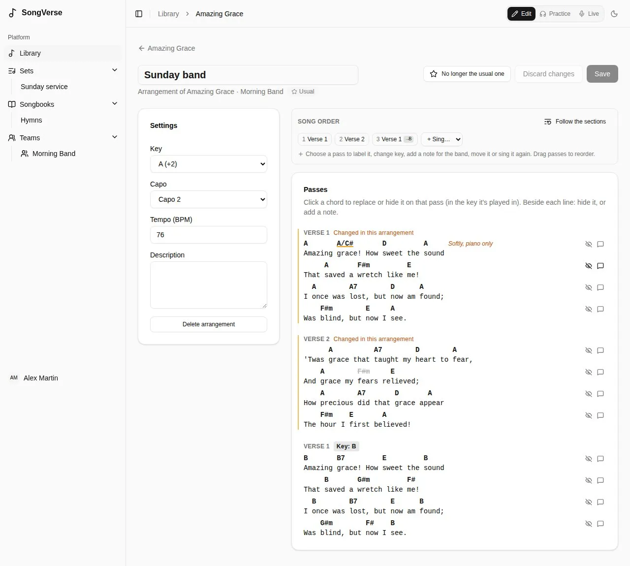Viewport: 630px width, 566px height.
Task: Add note to 'The hour I first believed' line
Action: click(600, 415)
